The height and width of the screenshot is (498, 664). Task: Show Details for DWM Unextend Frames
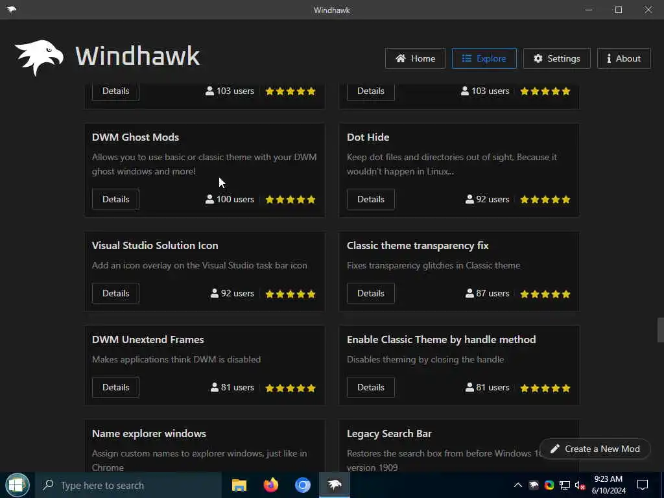(115, 387)
